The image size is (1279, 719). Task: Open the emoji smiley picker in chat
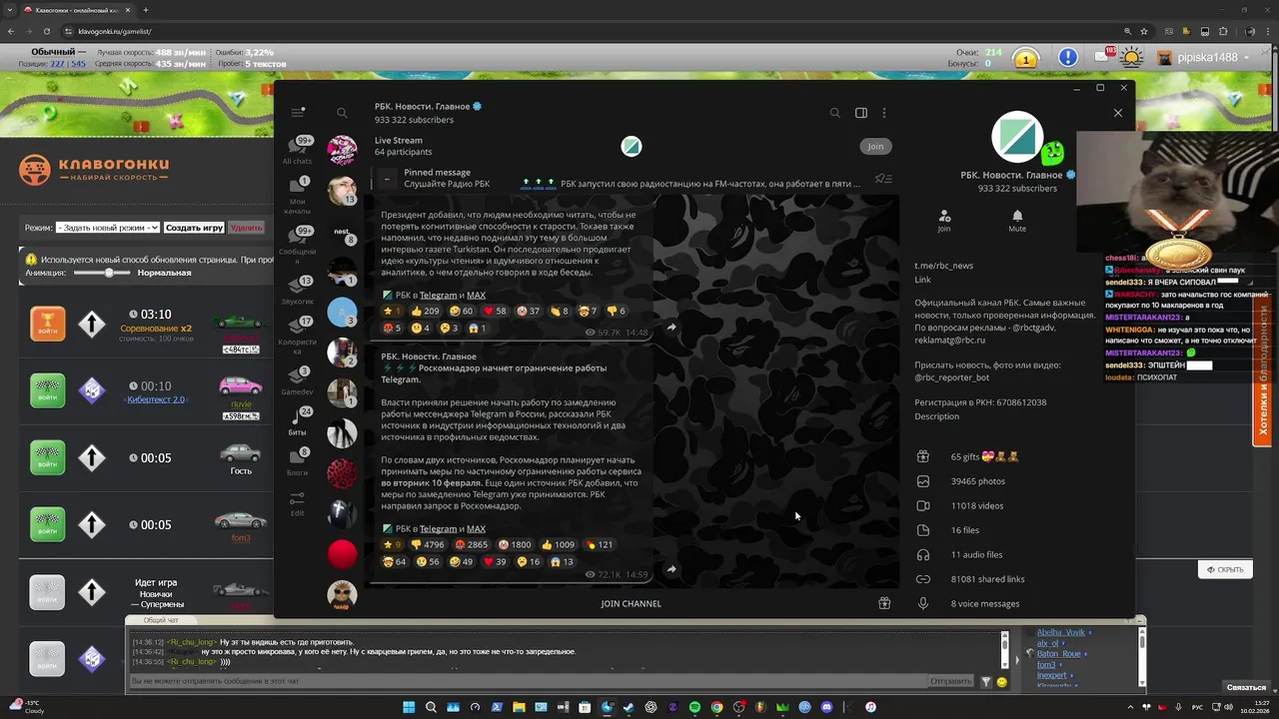pos(1001,682)
